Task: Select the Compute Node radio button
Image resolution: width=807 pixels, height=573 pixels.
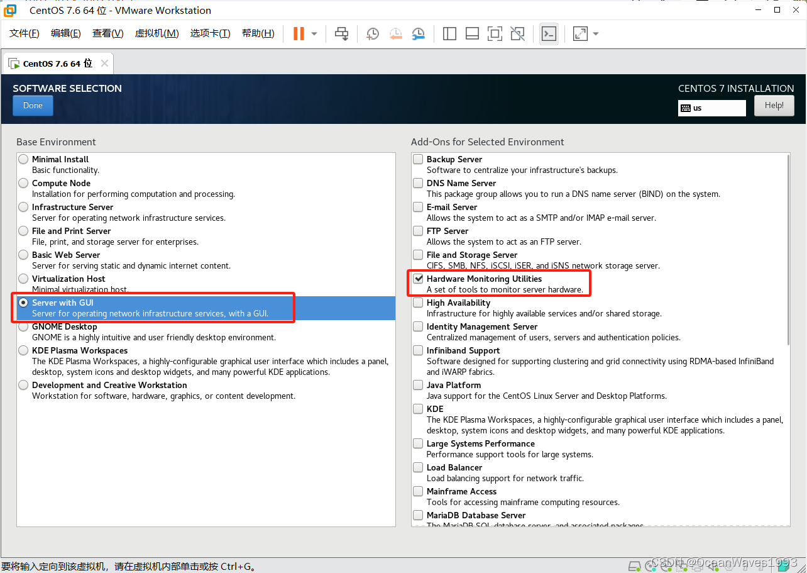Action: pyautogui.click(x=23, y=183)
